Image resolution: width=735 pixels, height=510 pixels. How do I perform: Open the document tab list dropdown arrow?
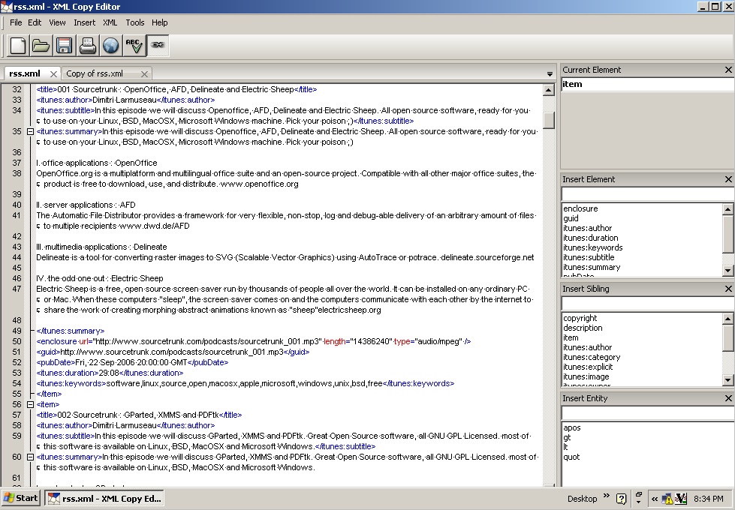point(550,74)
